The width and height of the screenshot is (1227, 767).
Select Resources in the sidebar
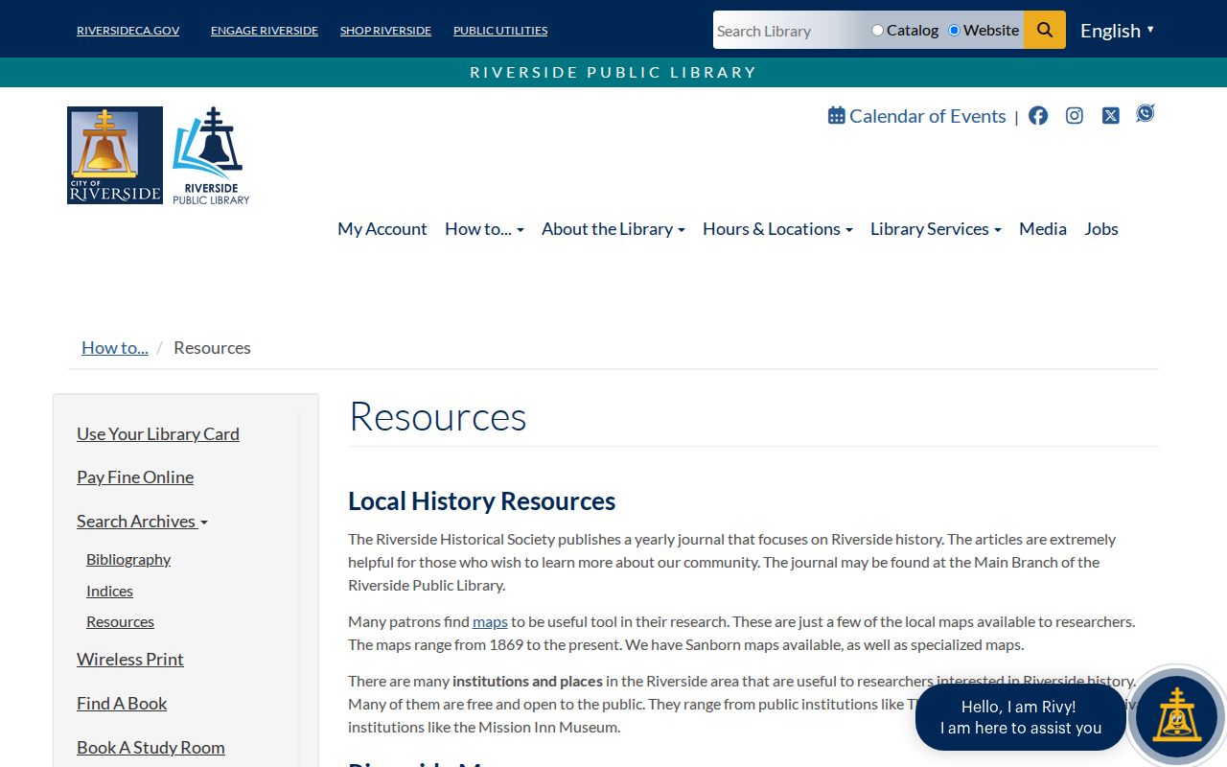[120, 622]
